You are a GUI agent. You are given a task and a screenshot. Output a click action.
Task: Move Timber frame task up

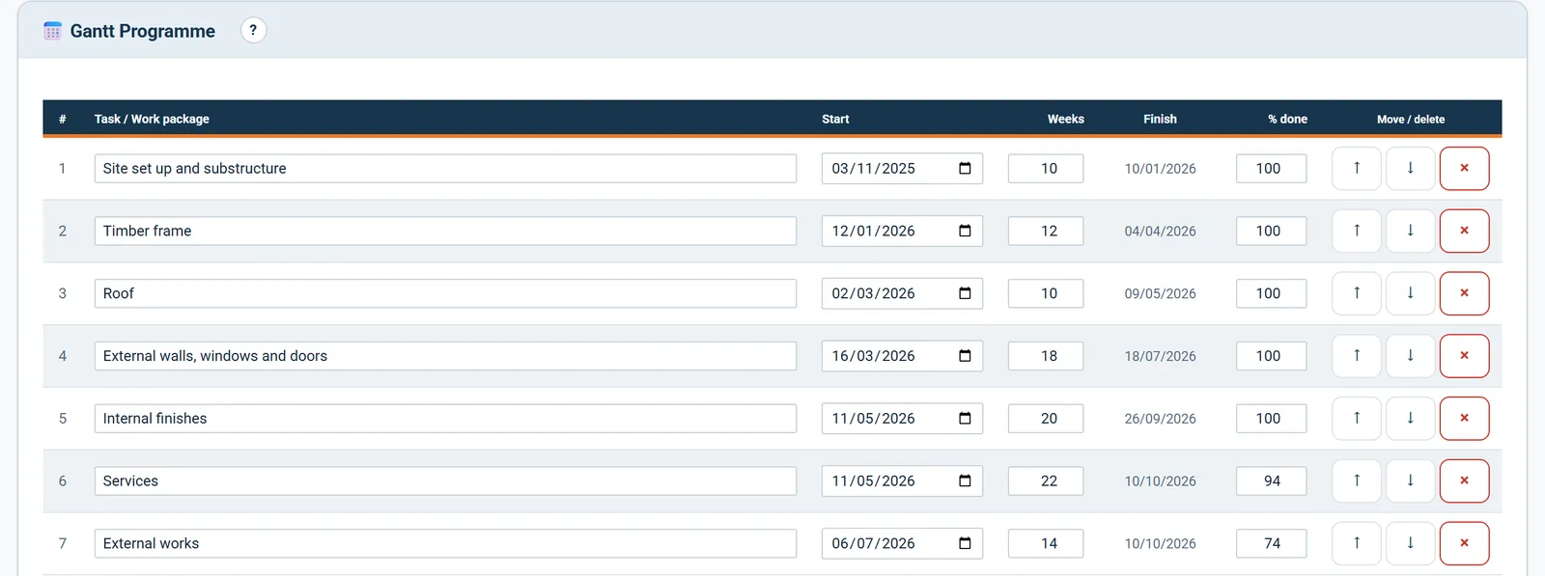point(1356,231)
